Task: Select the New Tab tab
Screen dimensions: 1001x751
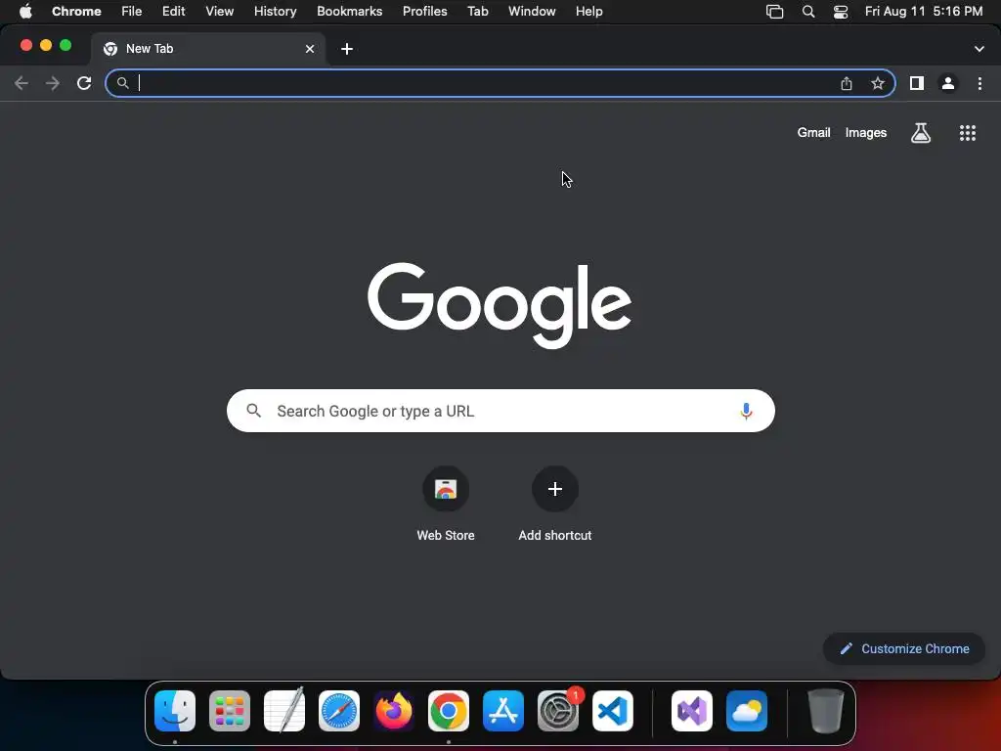Action: point(207,49)
